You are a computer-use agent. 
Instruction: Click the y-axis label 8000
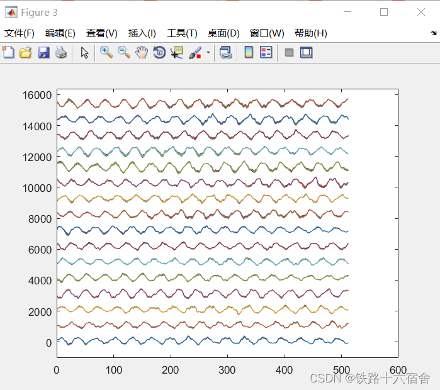40,219
